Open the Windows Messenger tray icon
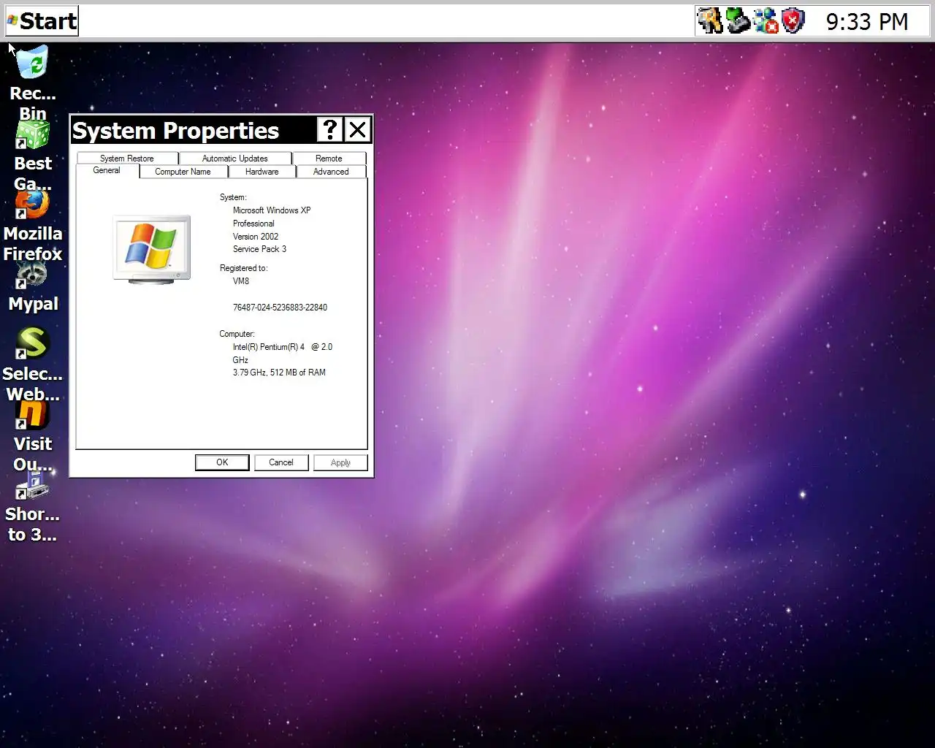Screen dimensions: 935x748 click(x=766, y=21)
